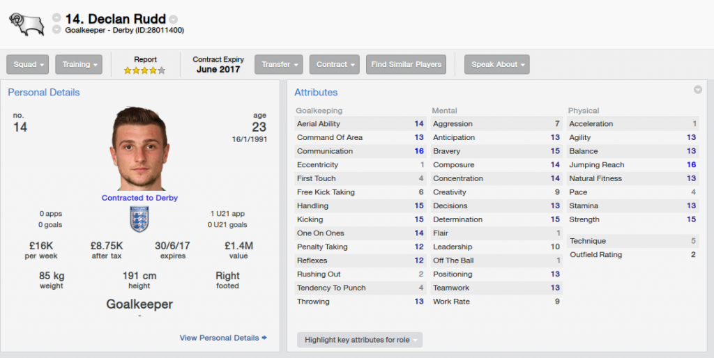This screenshot has height=358, width=714.
Task: Click the Attributes panel heading
Action: point(316,93)
